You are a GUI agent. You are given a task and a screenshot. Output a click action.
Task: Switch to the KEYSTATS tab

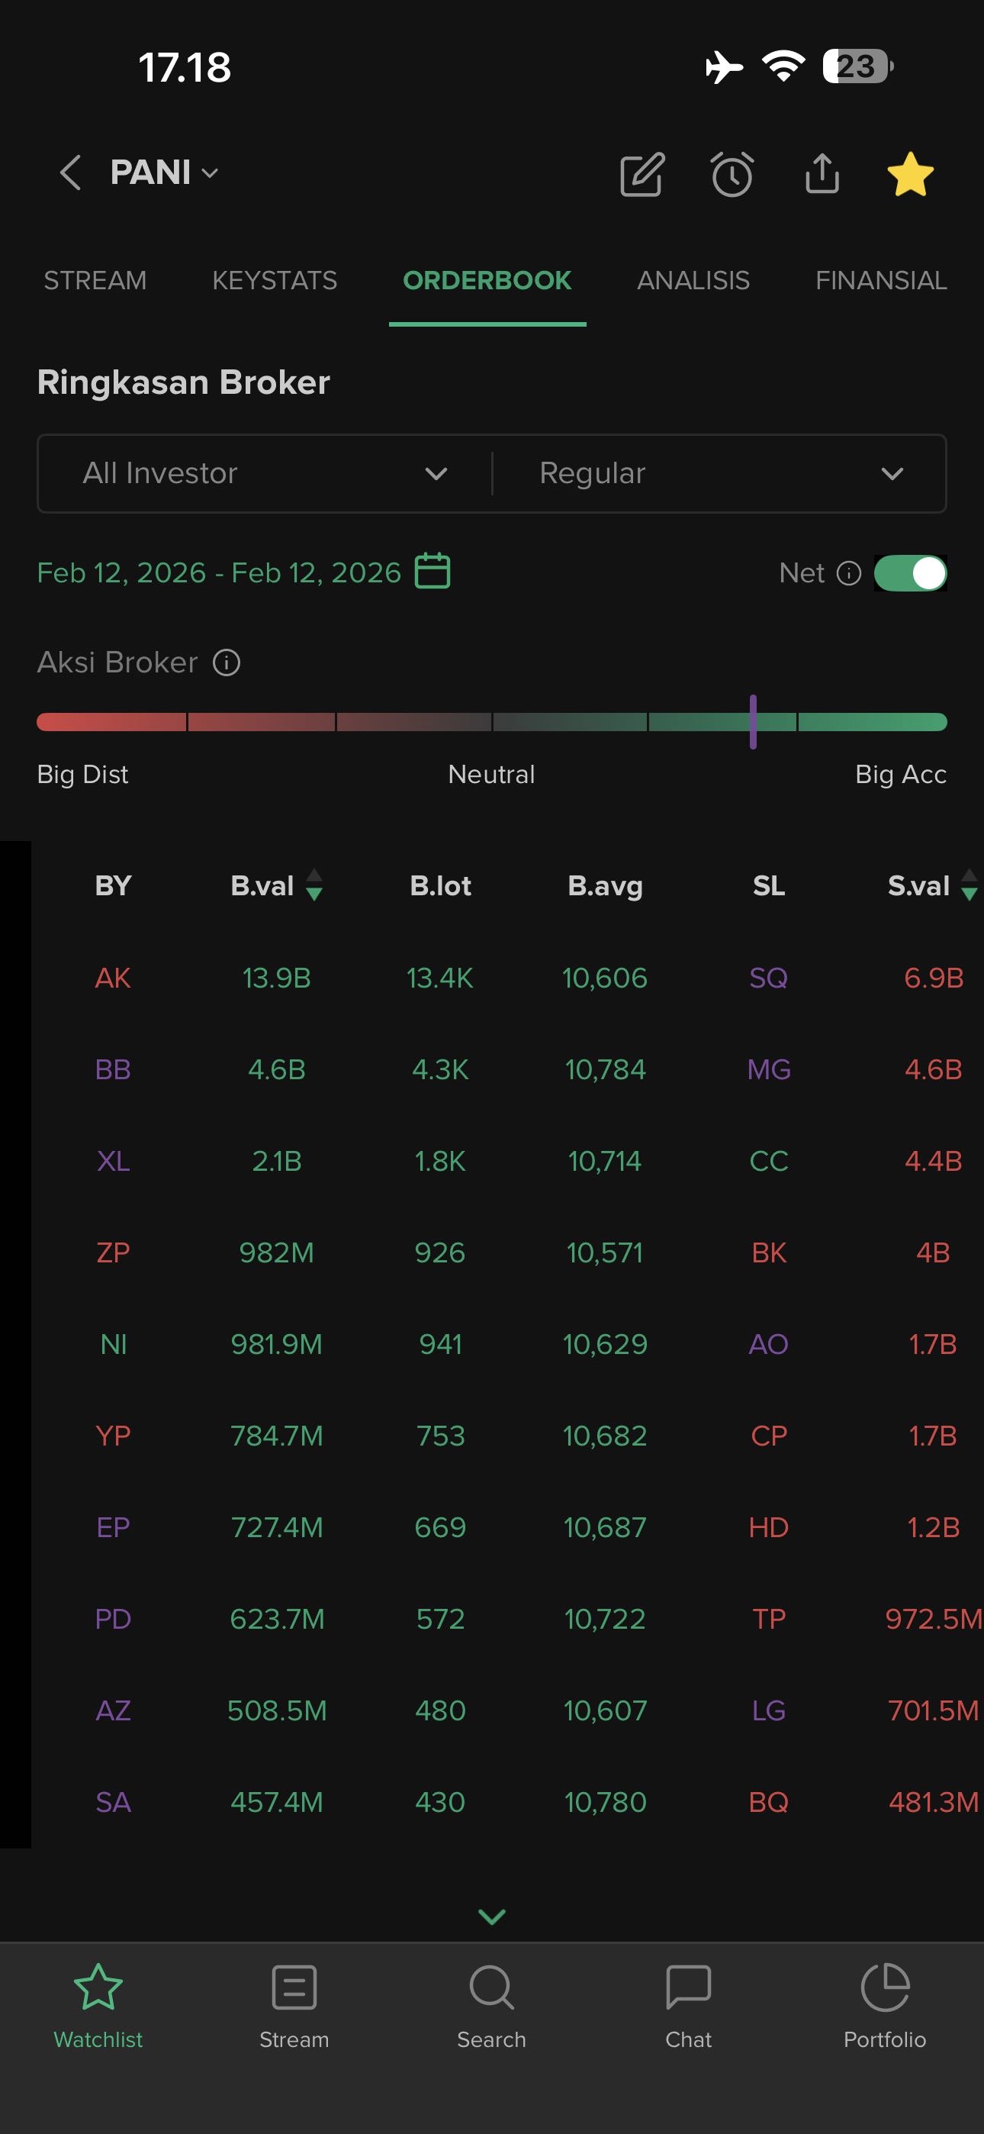(x=274, y=281)
